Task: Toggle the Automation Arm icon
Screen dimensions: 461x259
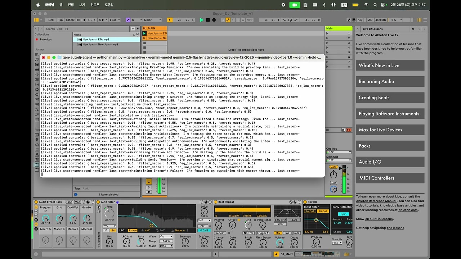Action: pos(228,20)
